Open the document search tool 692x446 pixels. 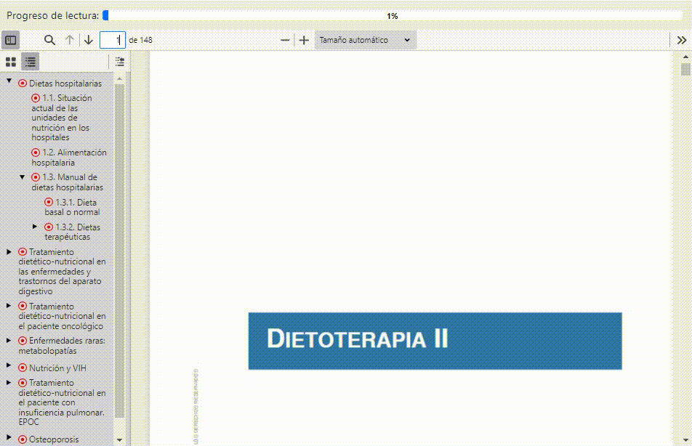49,40
